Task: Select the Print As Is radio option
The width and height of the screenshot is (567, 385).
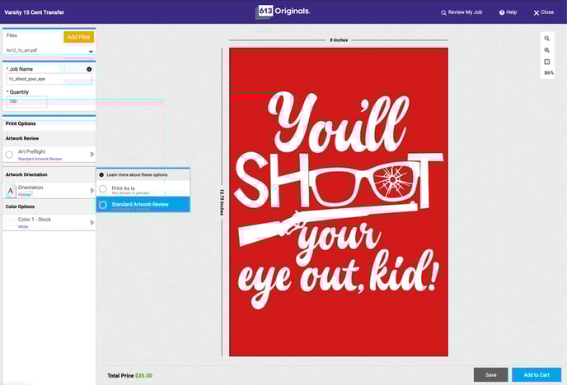Action: [x=103, y=188]
